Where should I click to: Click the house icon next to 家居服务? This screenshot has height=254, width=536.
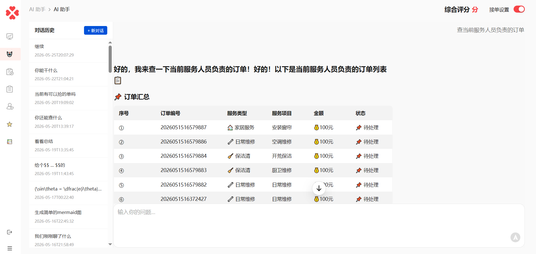point(230,128)
